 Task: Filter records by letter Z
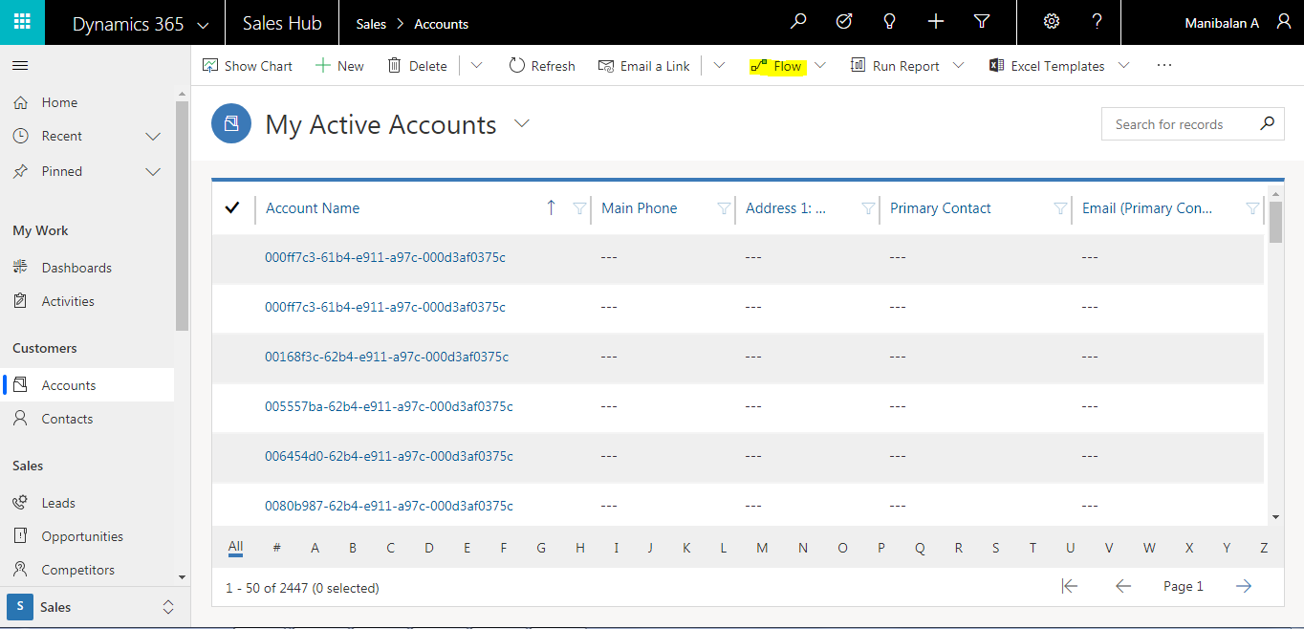coord(1264,548)
